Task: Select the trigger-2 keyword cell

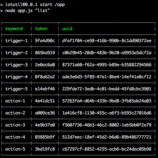Action: pos(16,53)
